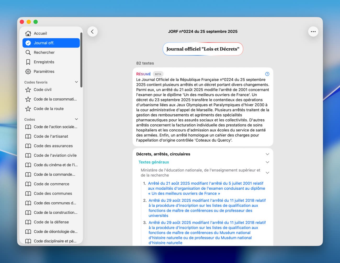
Task: Click the Journal off. badge icon
Action: point(28,43)
